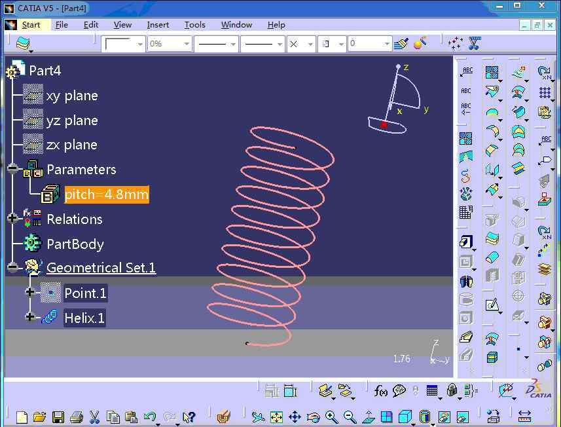Select the Rotate view tool

pos(314,417)
